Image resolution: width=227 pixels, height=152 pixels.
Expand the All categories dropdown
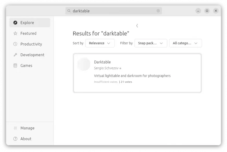[185, 43]
